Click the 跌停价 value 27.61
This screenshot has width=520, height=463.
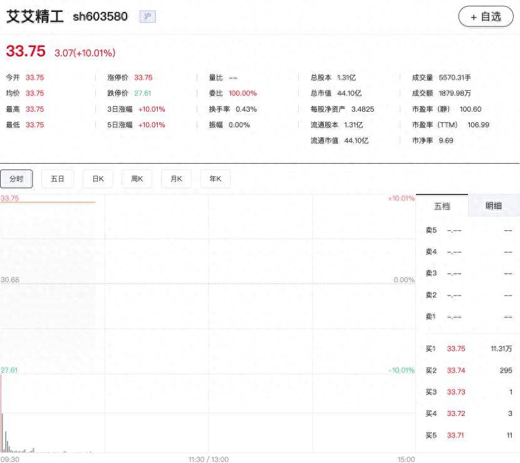[x=143, y=93]
